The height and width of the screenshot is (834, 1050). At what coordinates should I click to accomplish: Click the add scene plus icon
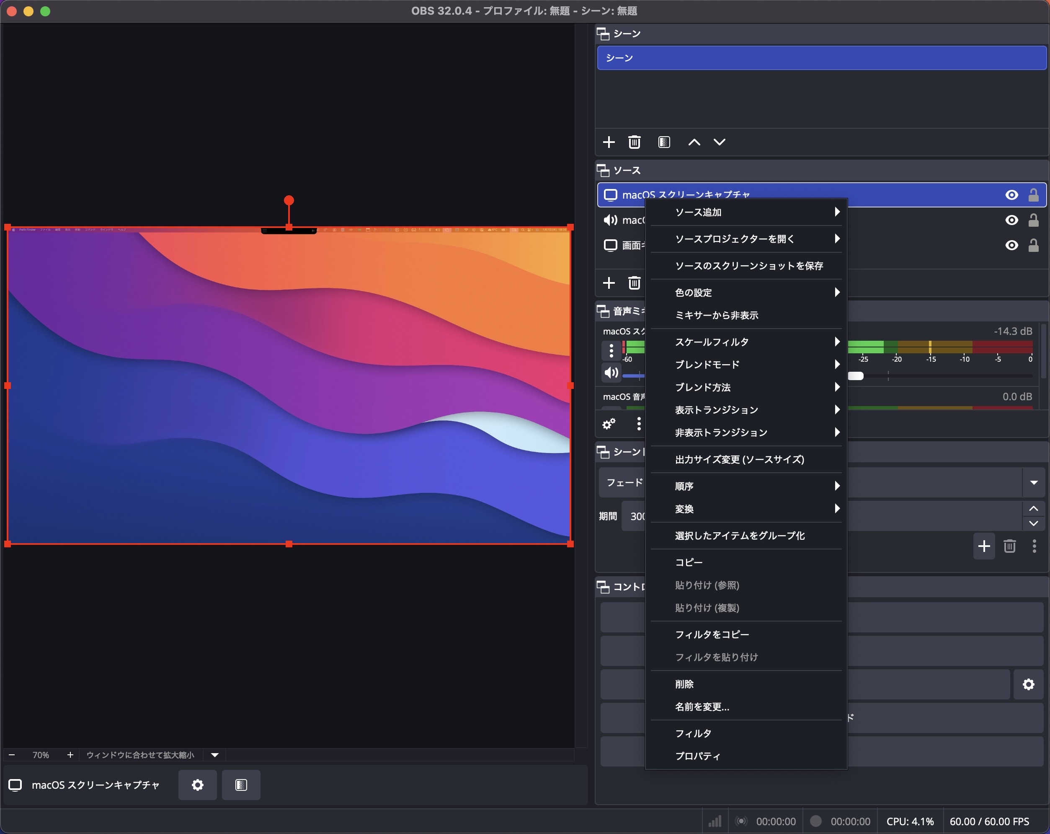click(609, 142)
